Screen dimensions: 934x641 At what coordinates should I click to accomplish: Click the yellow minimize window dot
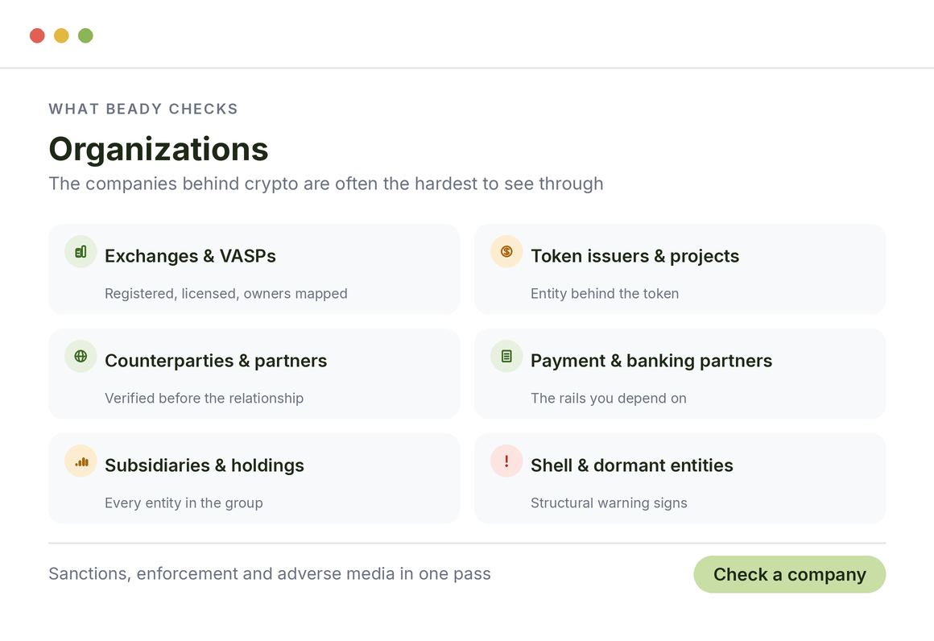(61, 35)
